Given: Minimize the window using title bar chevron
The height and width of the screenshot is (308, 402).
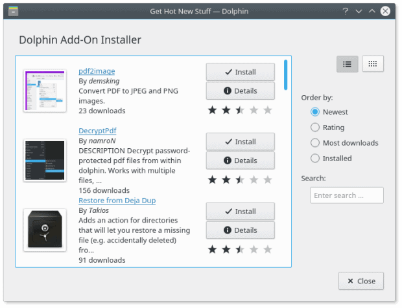Looking at the screenshot, I should point(359,11).
